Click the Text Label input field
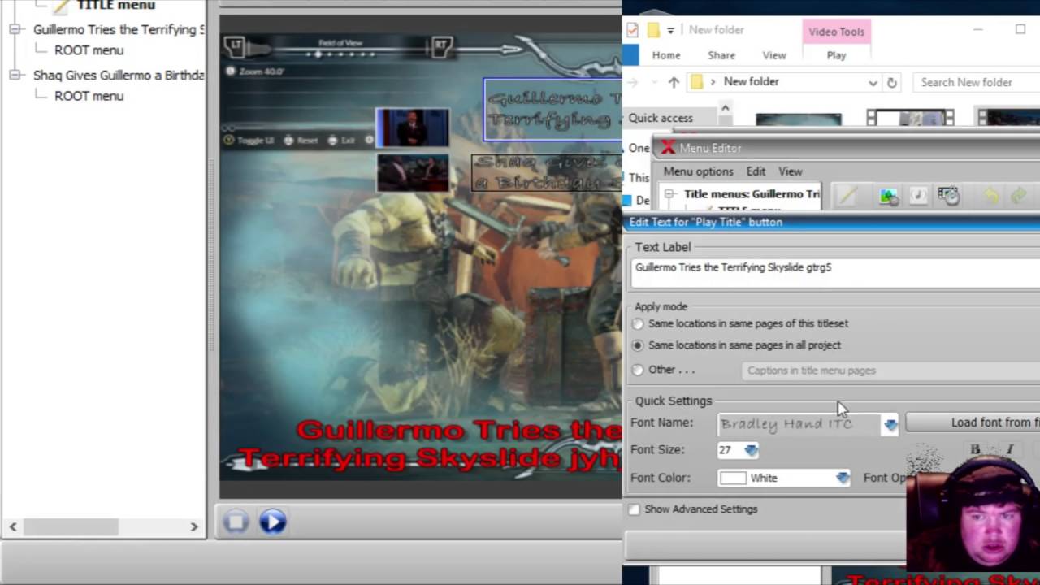 point(834,274)
